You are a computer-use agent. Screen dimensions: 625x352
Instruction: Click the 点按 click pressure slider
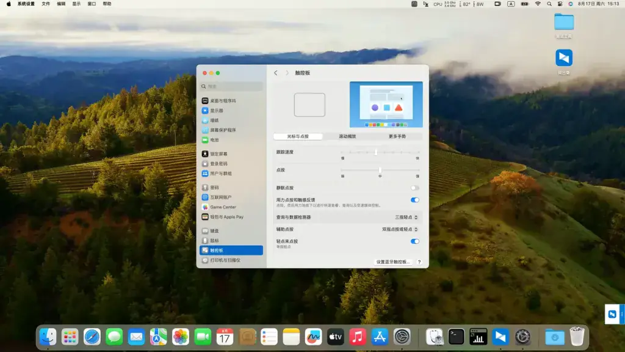(x=380, y=170)
